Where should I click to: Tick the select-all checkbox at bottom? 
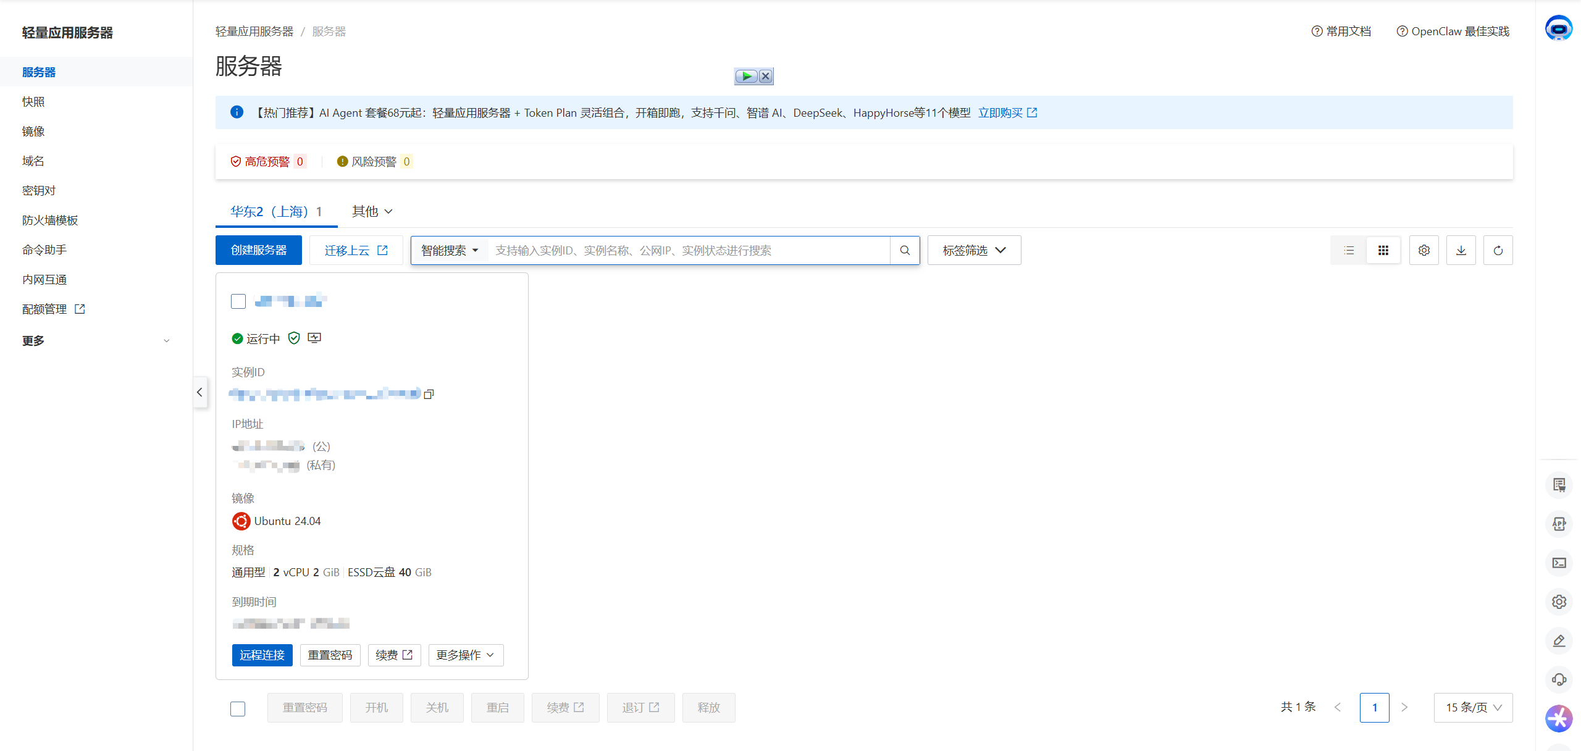(238, 708)
